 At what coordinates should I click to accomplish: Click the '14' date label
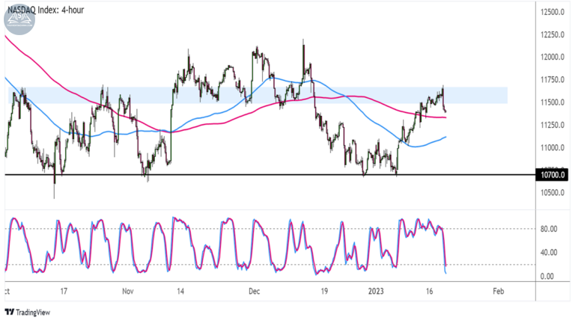coord(180,292)
